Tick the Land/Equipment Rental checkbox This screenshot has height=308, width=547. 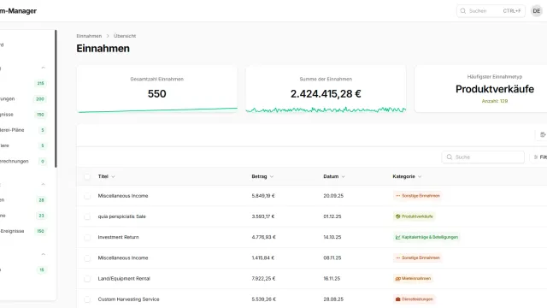87,279
